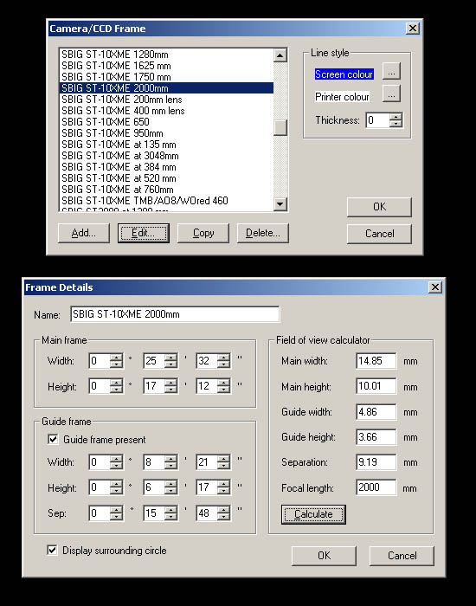Click the frame list scroll down arrow
This screenshot has width=476, height=606.
pos(280,203)
